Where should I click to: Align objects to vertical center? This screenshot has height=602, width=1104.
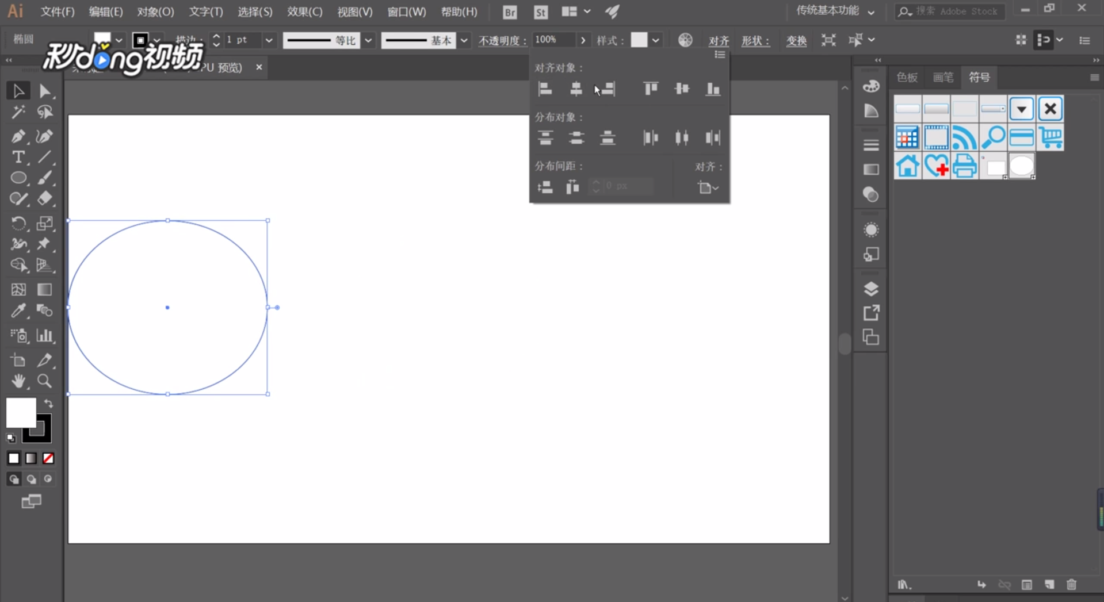682,89
